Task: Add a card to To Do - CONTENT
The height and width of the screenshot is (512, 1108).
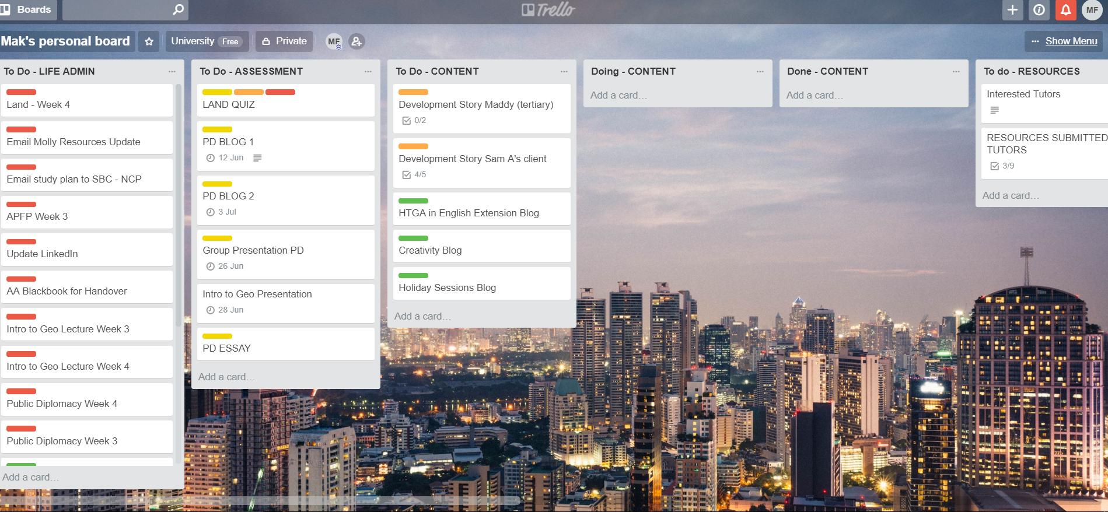Action: [422, 316]
